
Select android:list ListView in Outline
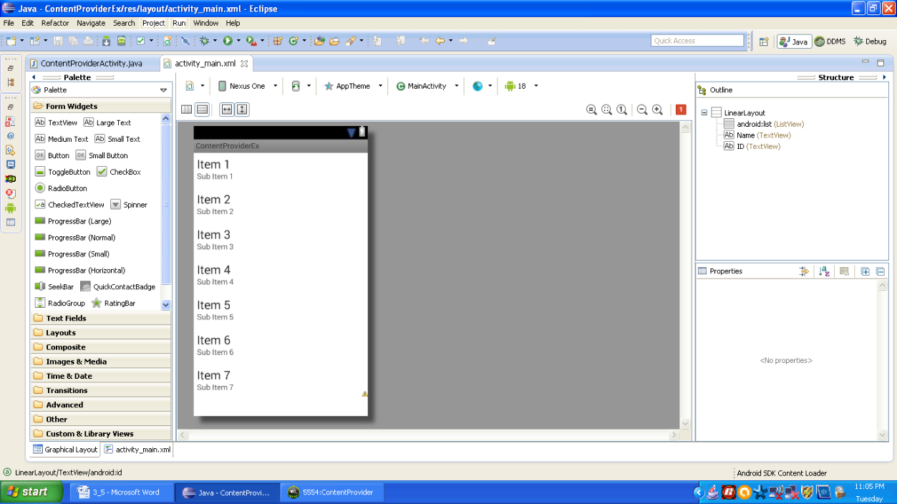(763, 124)
